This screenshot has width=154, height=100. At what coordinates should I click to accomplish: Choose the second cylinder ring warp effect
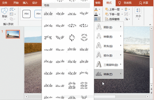[84, 25]
